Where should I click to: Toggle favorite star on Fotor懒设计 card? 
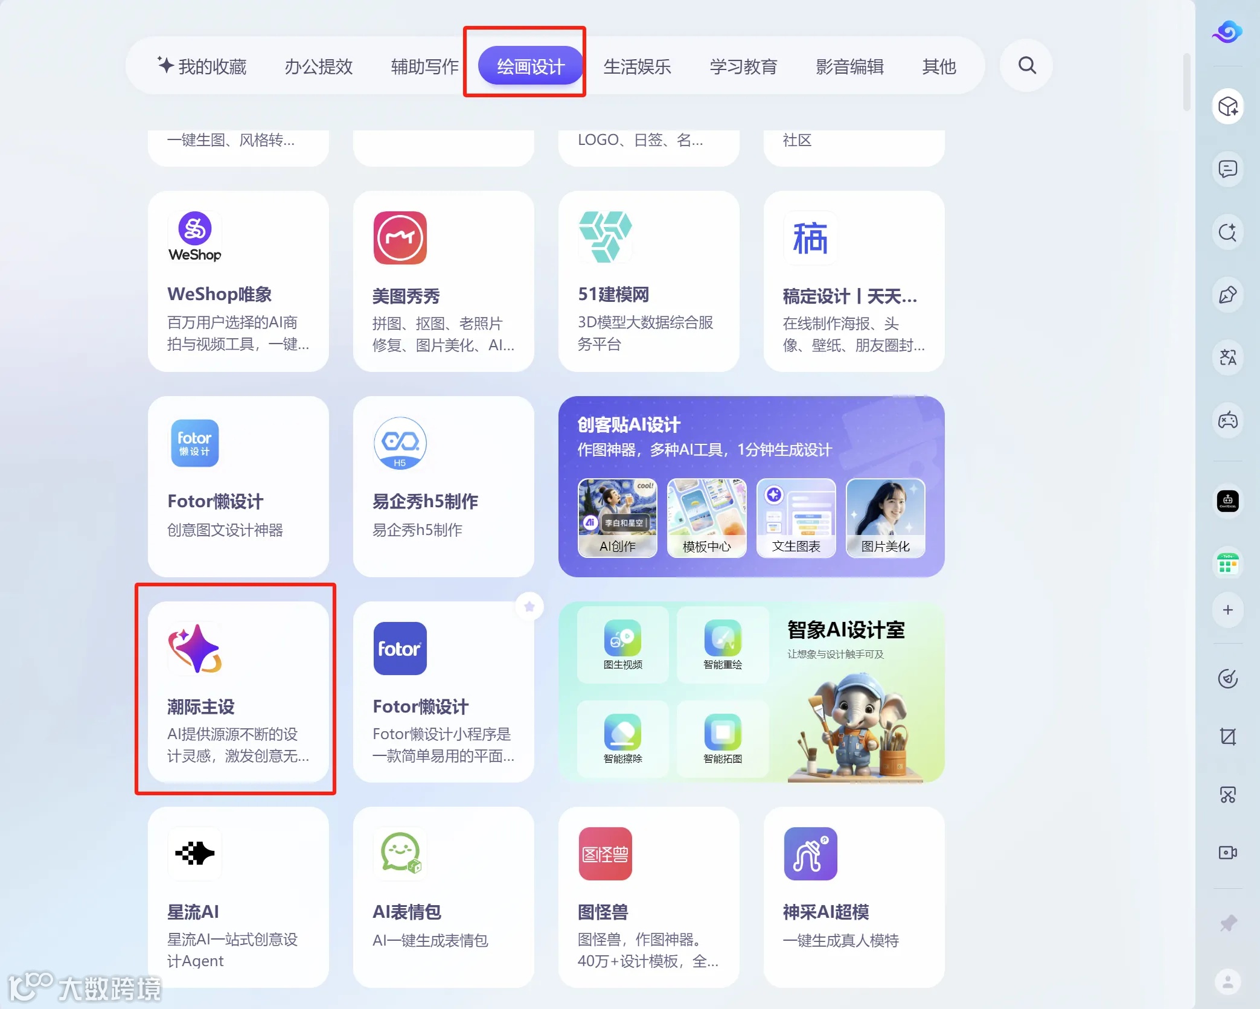click(529, 606)
